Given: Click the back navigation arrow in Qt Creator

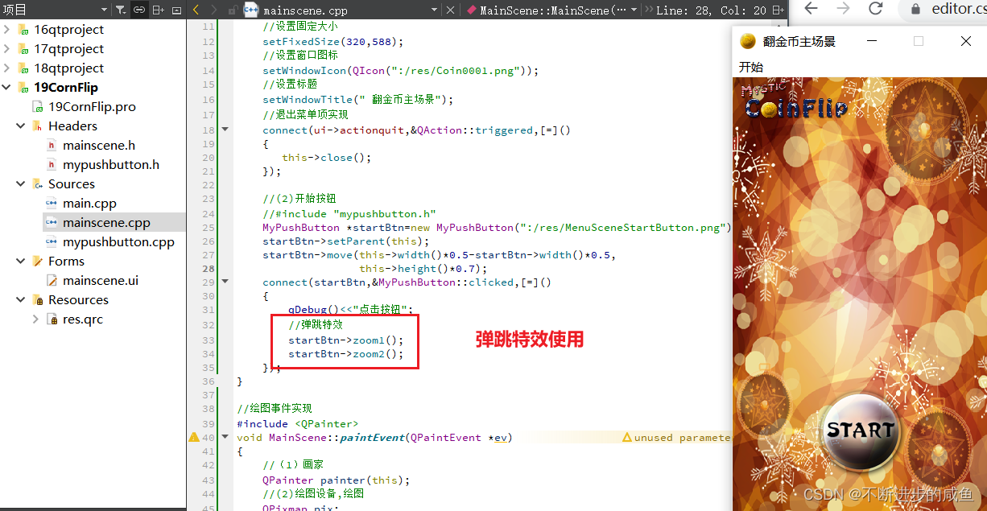Looking at the screenshot, I should coord(197,10).
